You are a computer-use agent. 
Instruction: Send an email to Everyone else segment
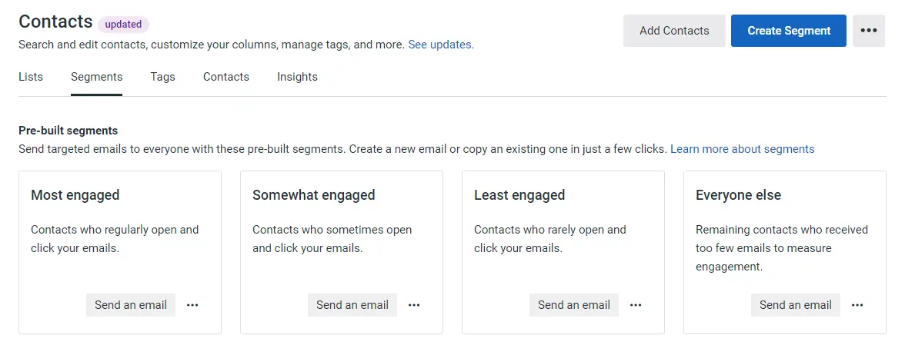796,305
